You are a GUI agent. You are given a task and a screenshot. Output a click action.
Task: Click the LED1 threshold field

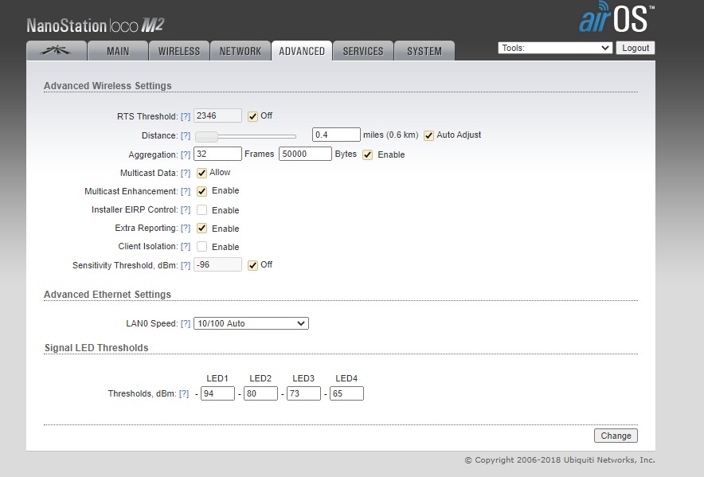tap(217, 393)
